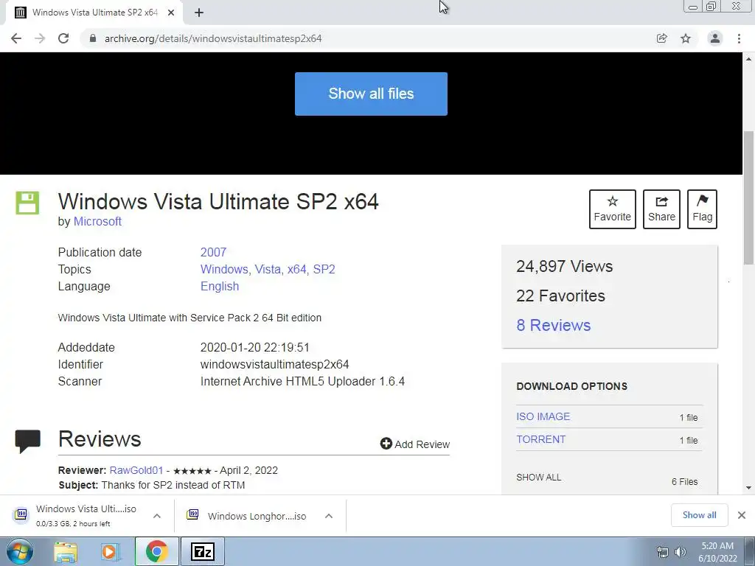This screenshot has width=755, height=566.
Task: Open the Chrome profile avatar
Action: coord(715,38)
